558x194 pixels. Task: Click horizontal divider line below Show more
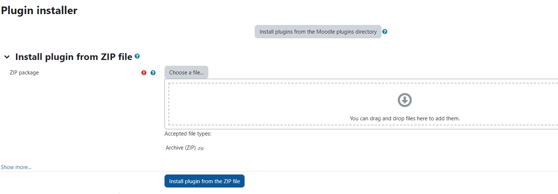point(279,171)
